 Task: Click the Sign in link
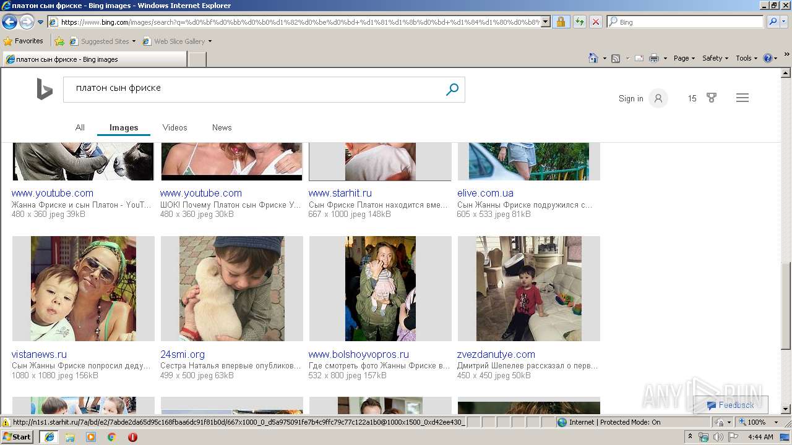coord(631,98)
